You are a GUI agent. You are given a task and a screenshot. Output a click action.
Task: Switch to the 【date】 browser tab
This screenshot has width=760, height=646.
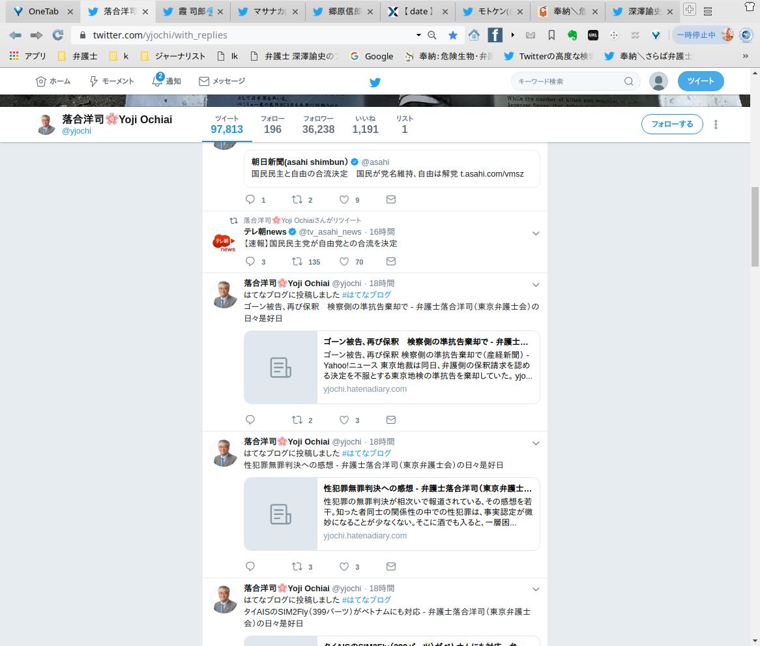(x=418, y=11)
